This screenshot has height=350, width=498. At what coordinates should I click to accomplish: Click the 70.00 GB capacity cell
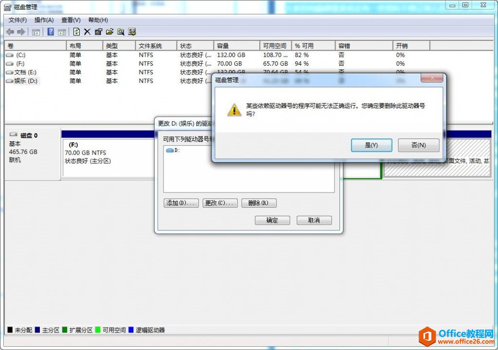230,64
